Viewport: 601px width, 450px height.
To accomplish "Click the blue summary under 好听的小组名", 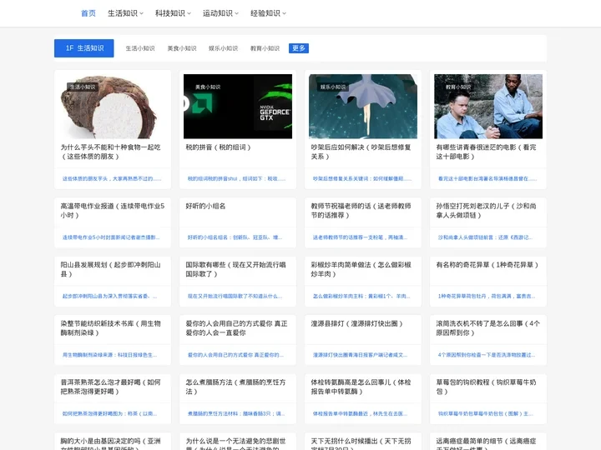I will [x=235, y=237].
